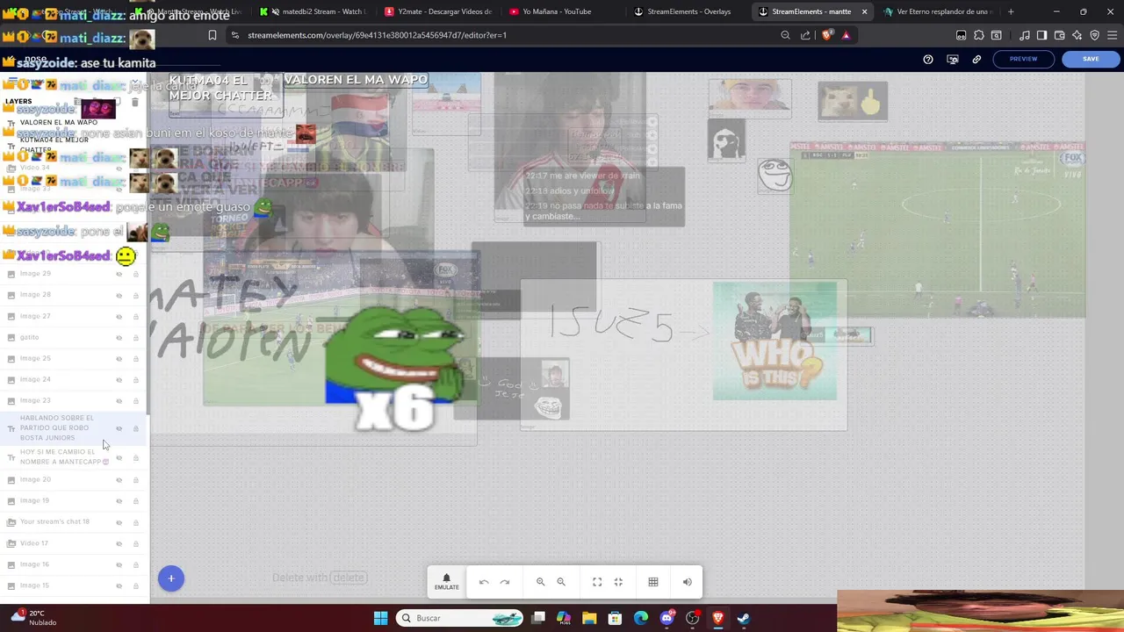Add a new widget with the plus button
Image resolution: width=1124 pixels, height=632 pixels.
click(171, 578)
